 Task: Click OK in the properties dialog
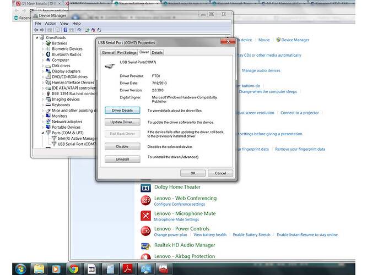(193, 173)
